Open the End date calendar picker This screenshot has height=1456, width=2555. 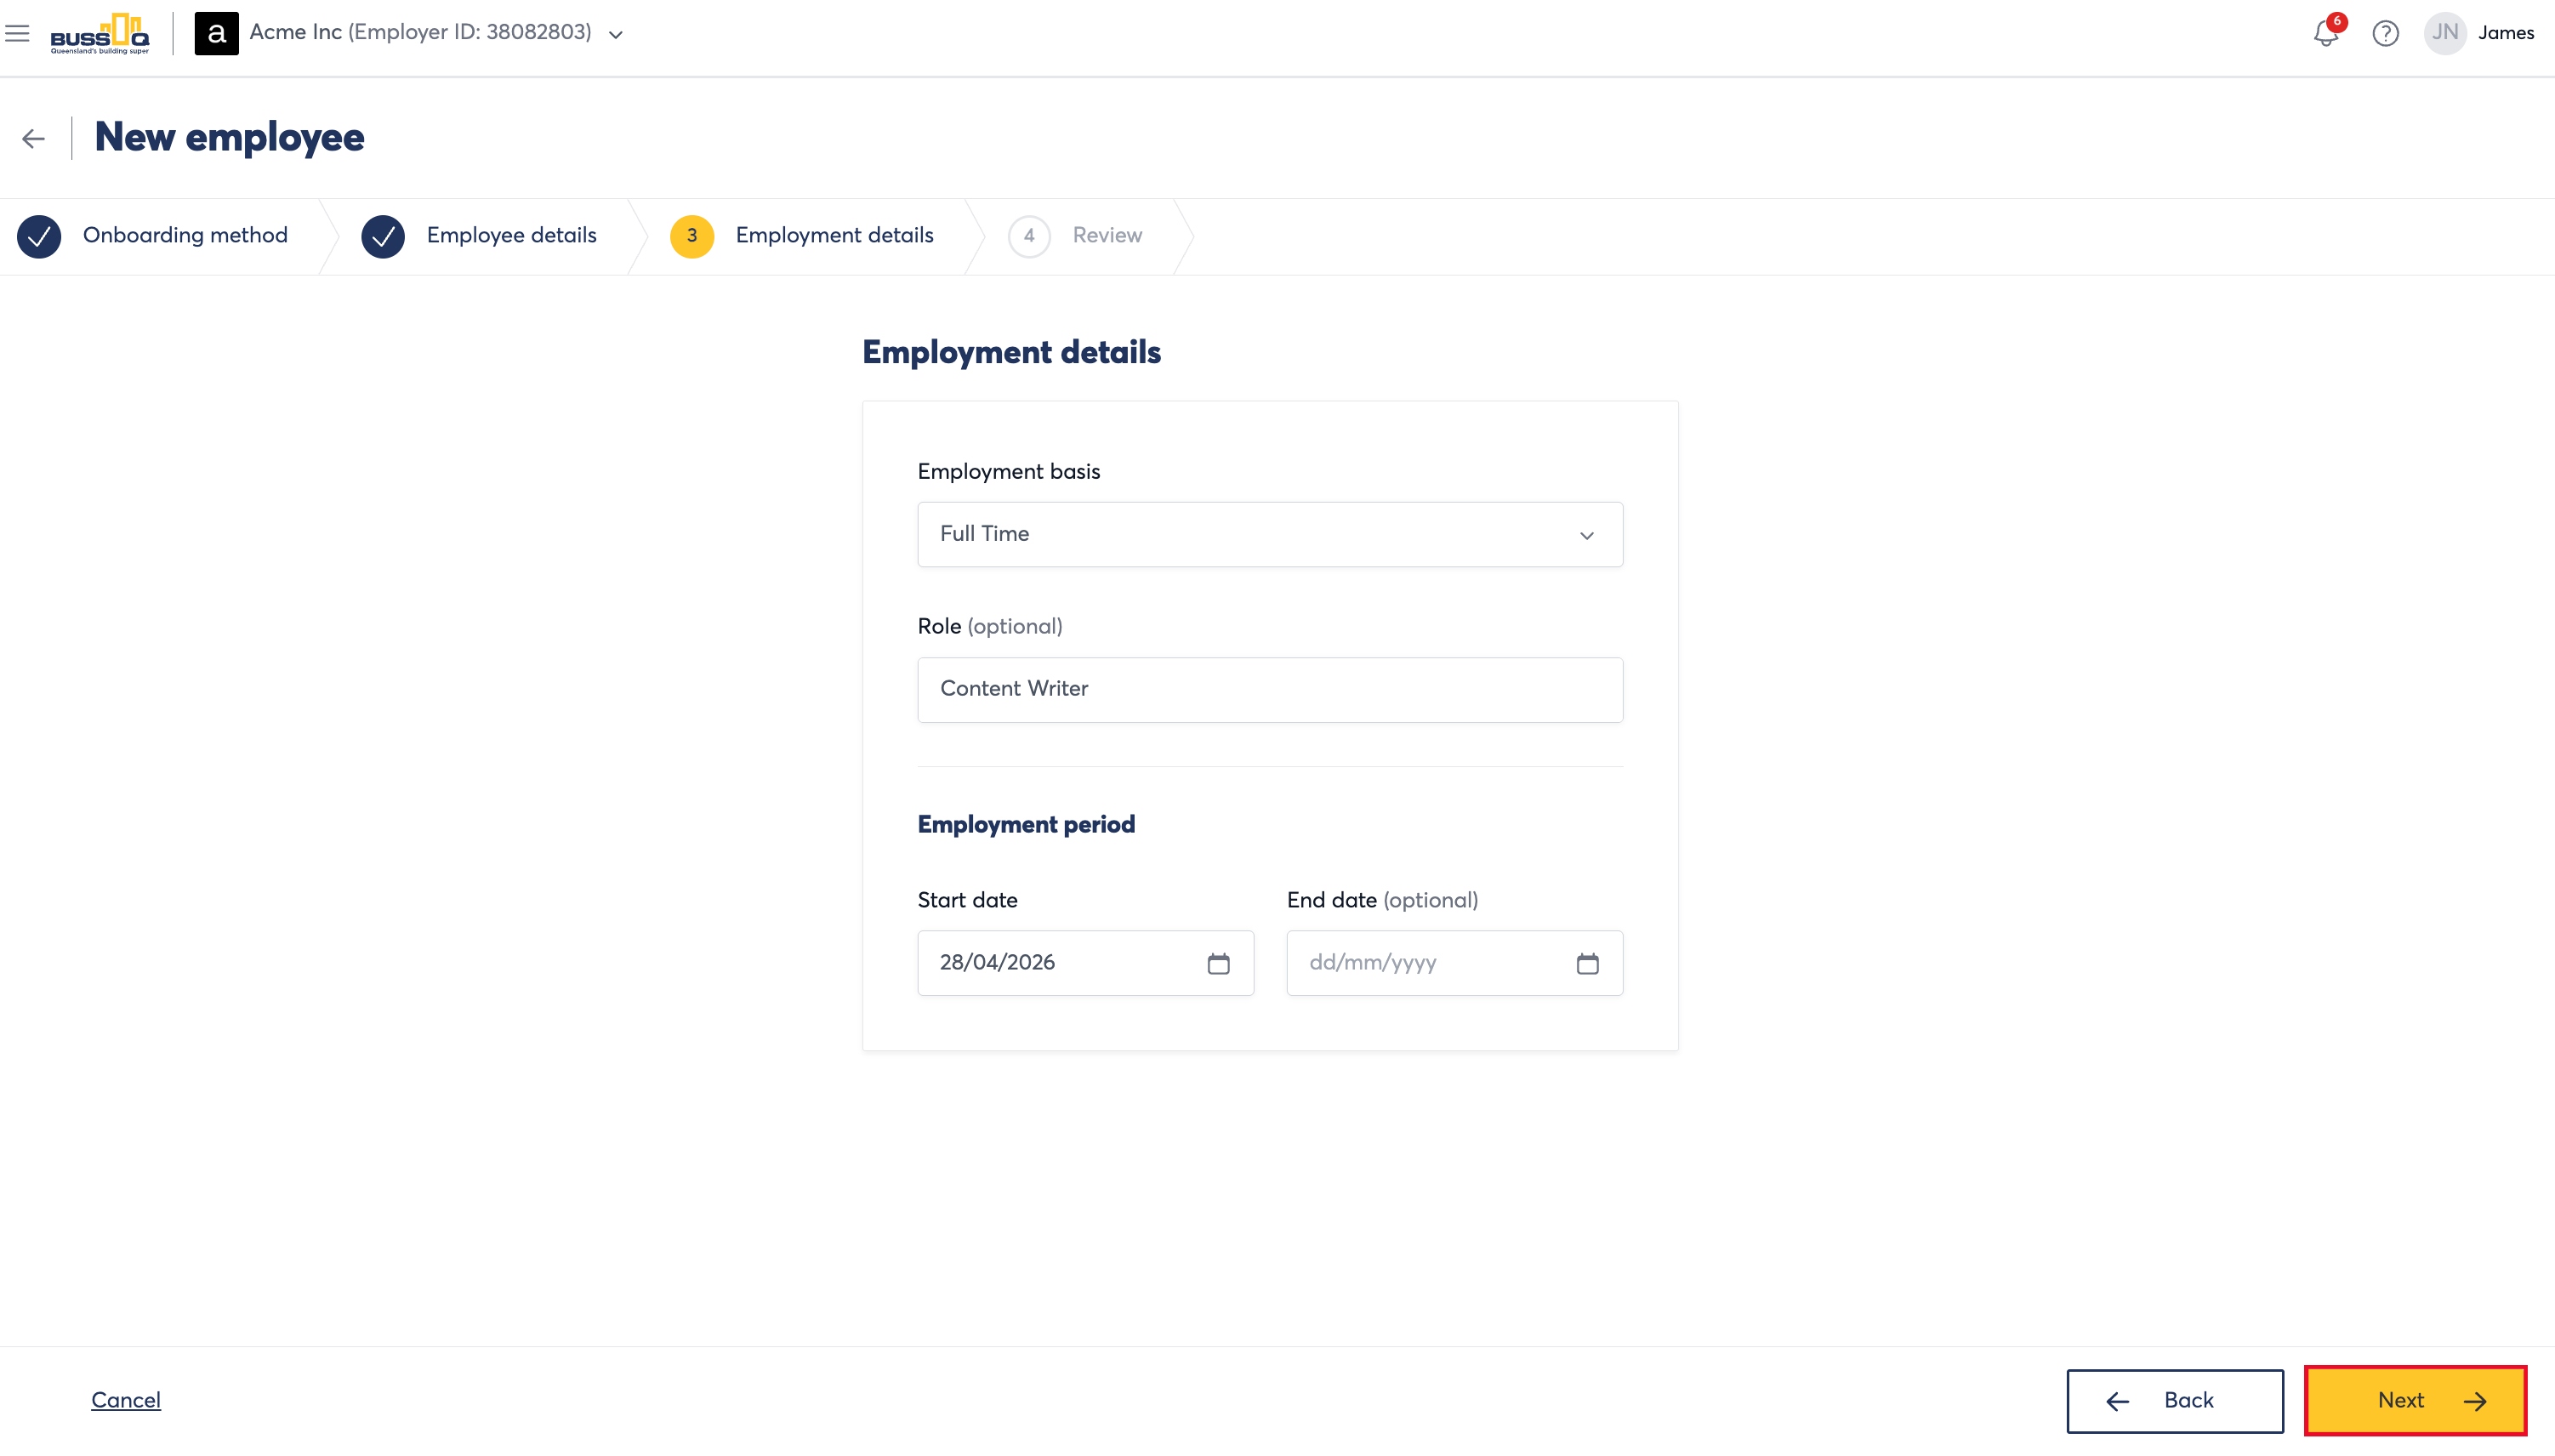coord(1587,963)
